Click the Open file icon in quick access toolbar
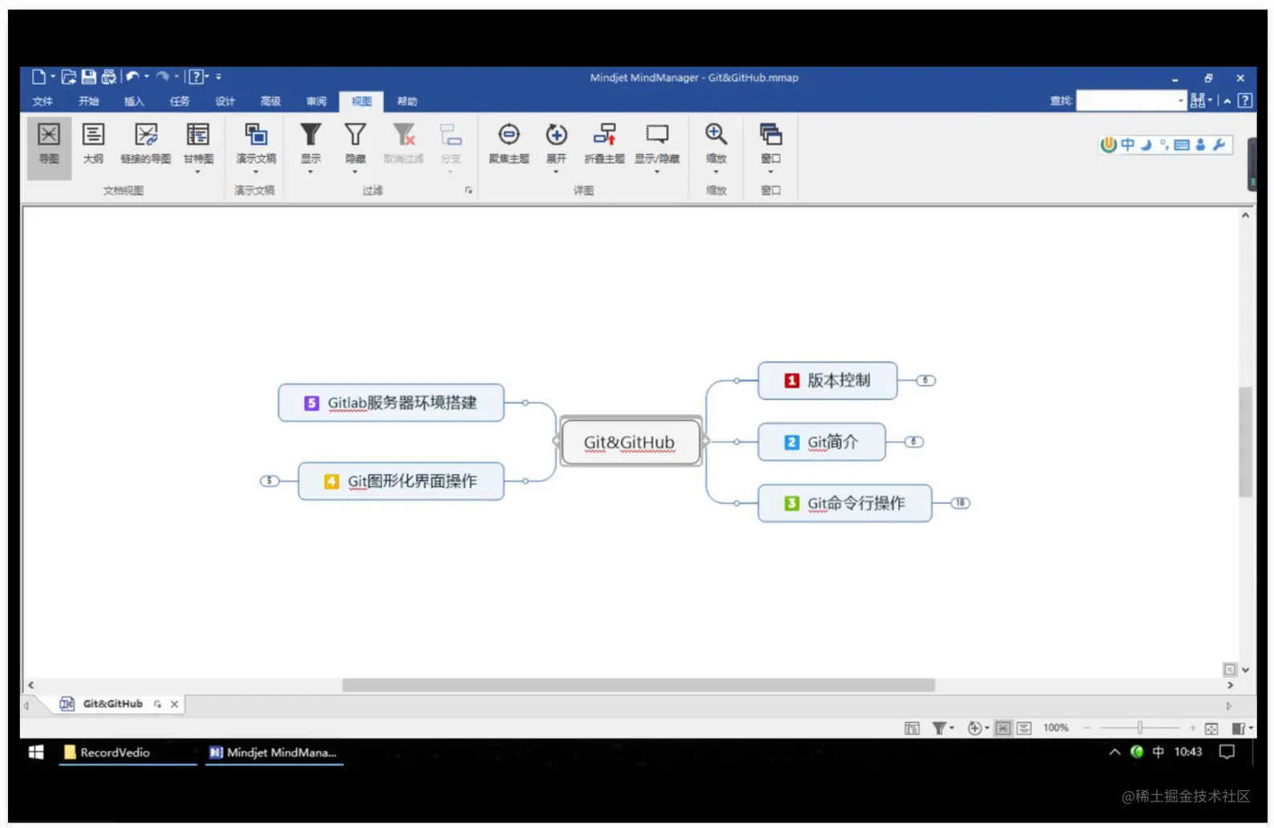Viewport: 1274px width, 828px height. pos(69,77)
